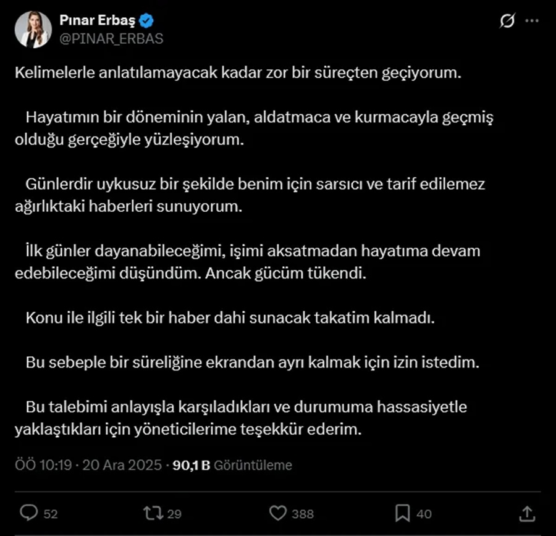This screenshot has height=536, width=556.
Task: Click the Grok icon in the post header
Action: coord(507,21)
